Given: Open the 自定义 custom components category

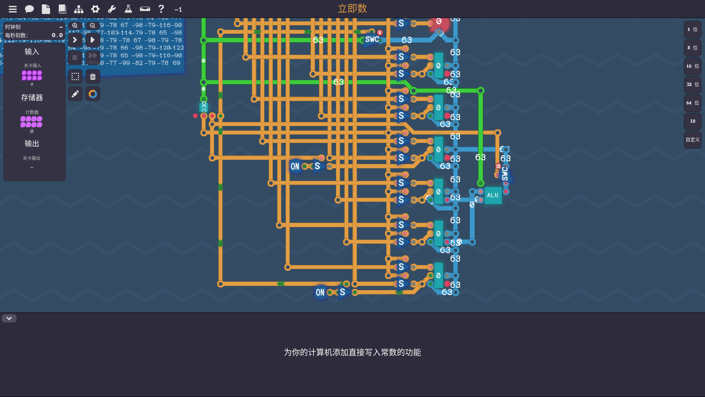Looking at the screenshot, I should coord(693,140).
